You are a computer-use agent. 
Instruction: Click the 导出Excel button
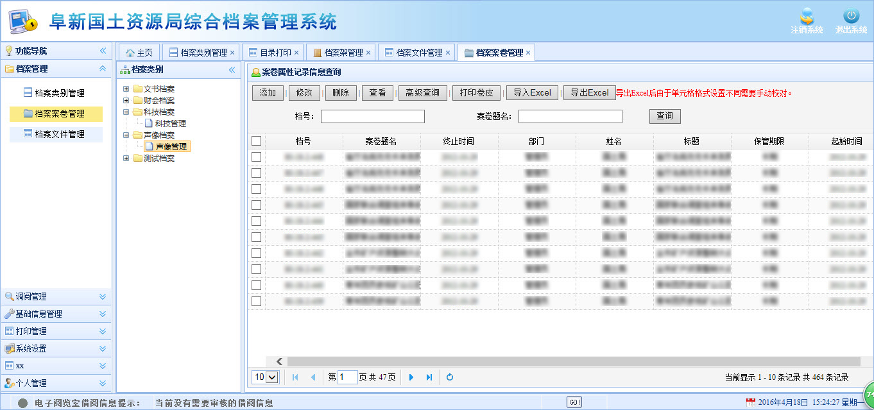[589, 93]
